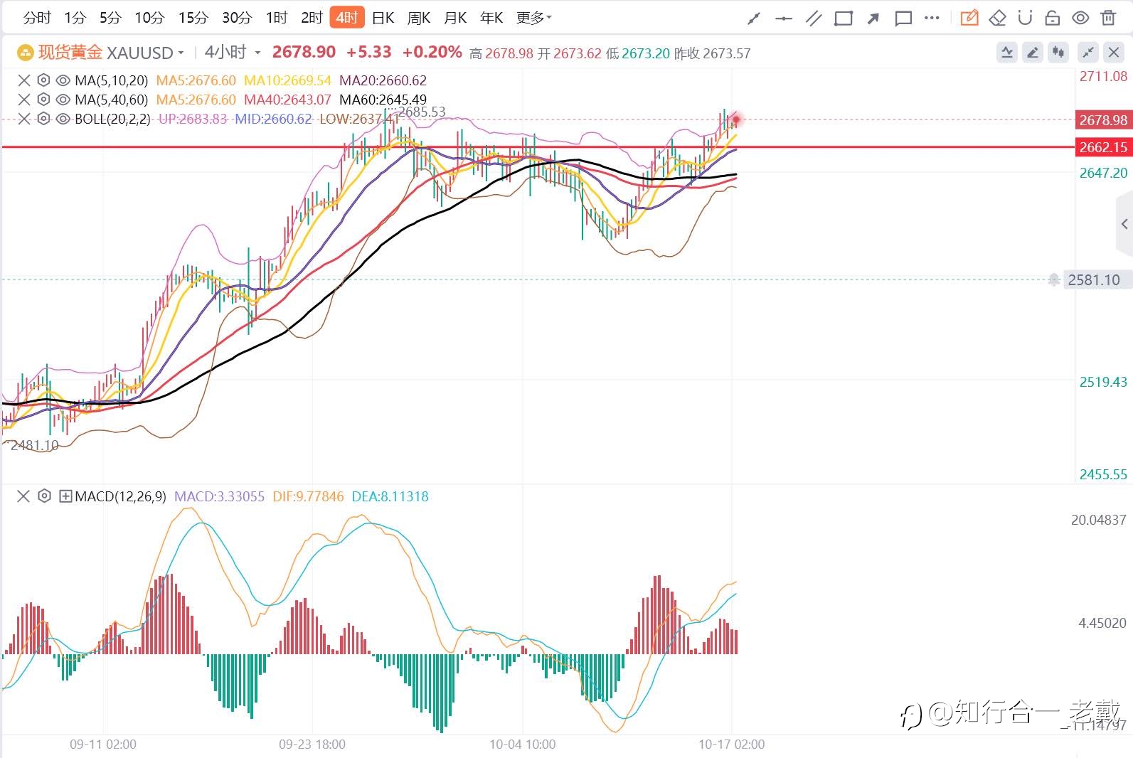Click the MA60:2645.49 value label
This screenshot has height=758, width=1133.
pyautogui.click(x=383, y=100)
